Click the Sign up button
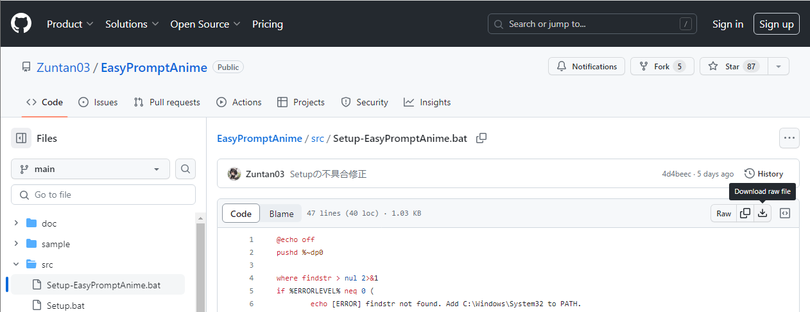This screenshot has width=810, height=312. pos(776,24)
